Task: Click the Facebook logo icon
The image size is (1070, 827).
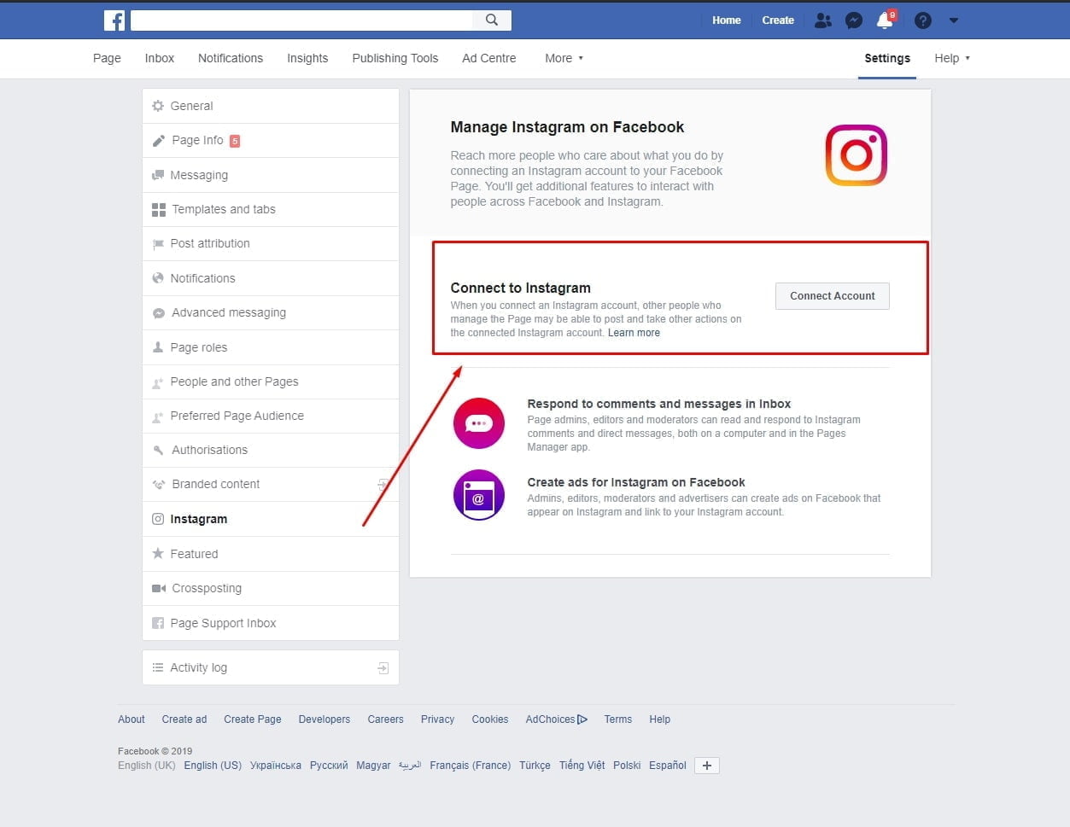Action: click(x=114, y=20)
